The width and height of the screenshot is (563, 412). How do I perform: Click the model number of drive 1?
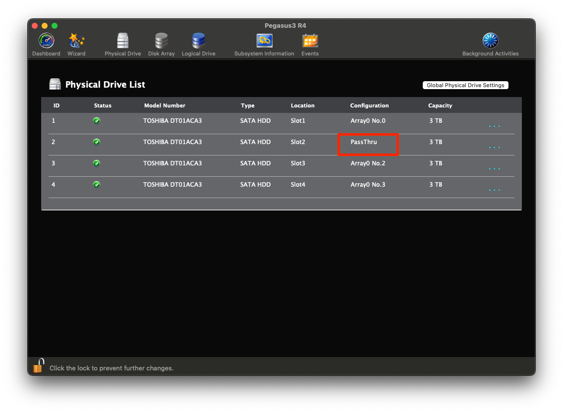tap(172, 121)
